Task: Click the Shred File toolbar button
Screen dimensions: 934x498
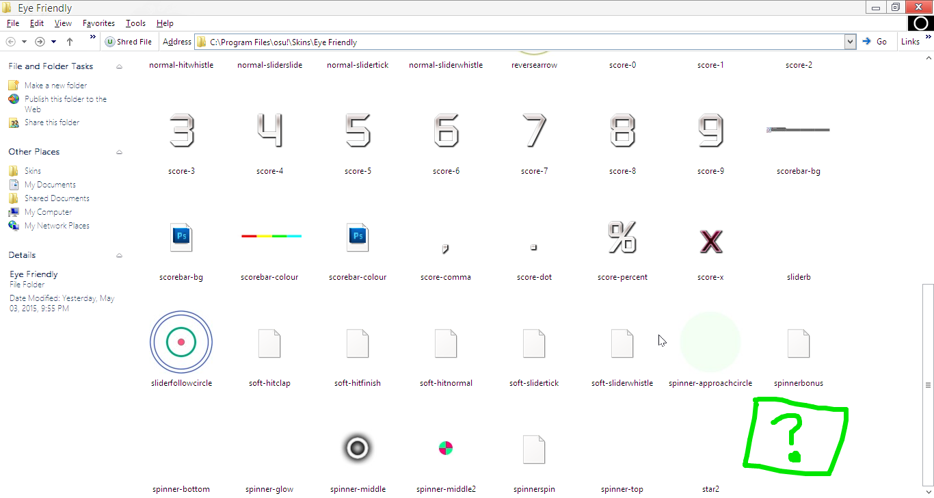Action: point(129,42)
